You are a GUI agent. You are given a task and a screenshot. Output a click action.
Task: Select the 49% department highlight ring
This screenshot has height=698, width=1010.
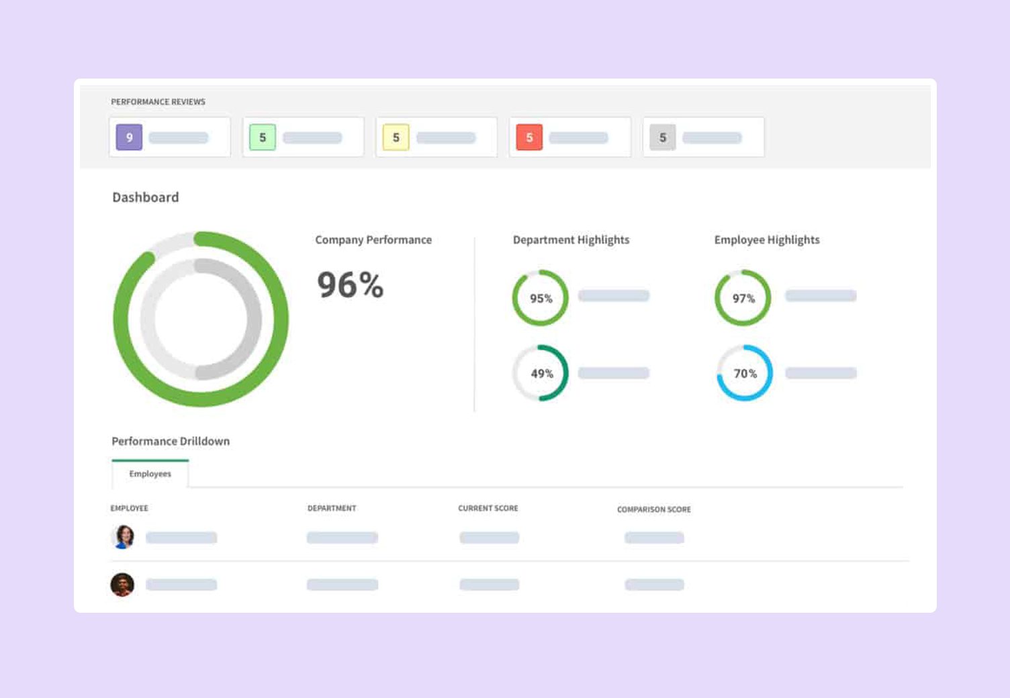click(541, 373)
